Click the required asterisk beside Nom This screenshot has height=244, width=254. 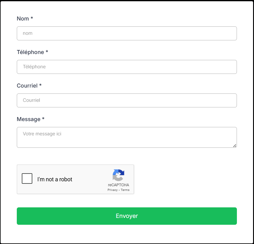tap(32, 18)
